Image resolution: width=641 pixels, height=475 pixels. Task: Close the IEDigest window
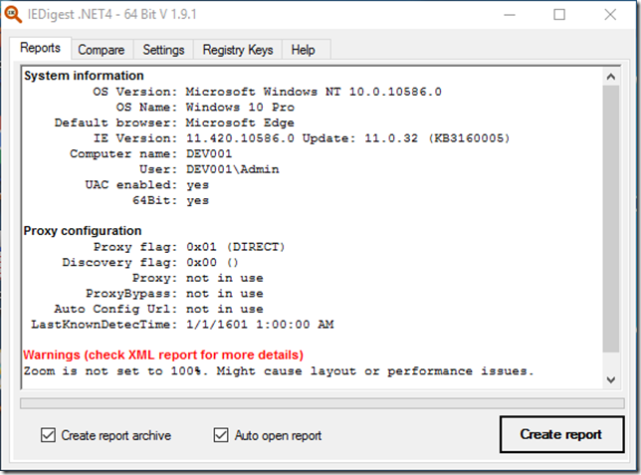click(x=610, y=15)
